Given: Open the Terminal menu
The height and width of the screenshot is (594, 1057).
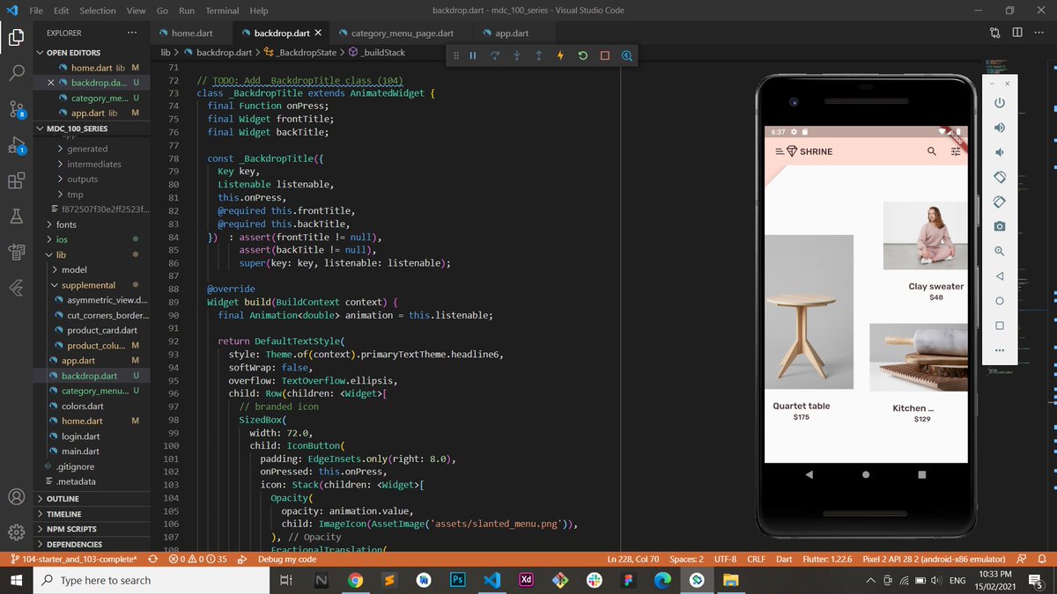Looking at the screenshot, I should pyautogui.click(x=222, y=11).
